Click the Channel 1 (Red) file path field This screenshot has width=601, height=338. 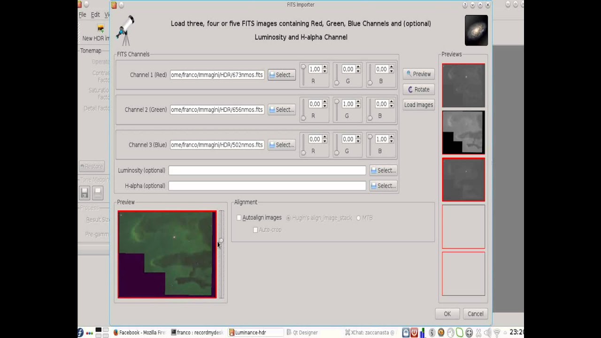217,75
